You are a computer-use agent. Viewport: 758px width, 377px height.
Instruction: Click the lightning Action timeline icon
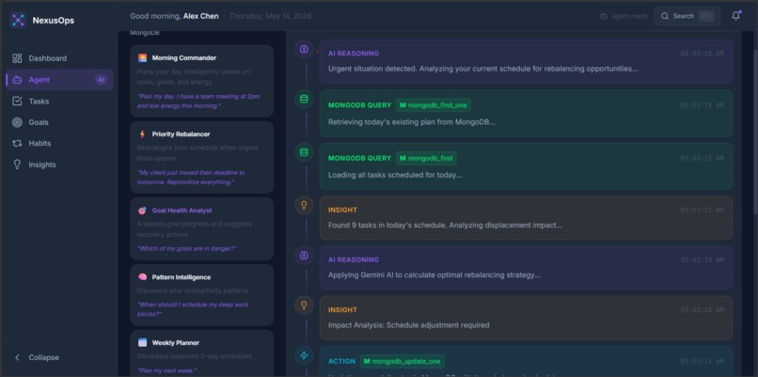[304, 355]
